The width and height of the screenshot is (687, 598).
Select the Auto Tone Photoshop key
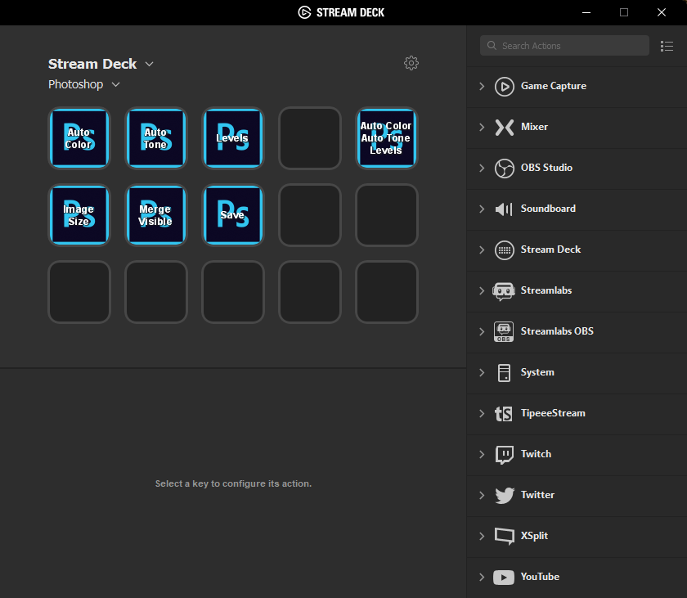click(x=156, y=138)
